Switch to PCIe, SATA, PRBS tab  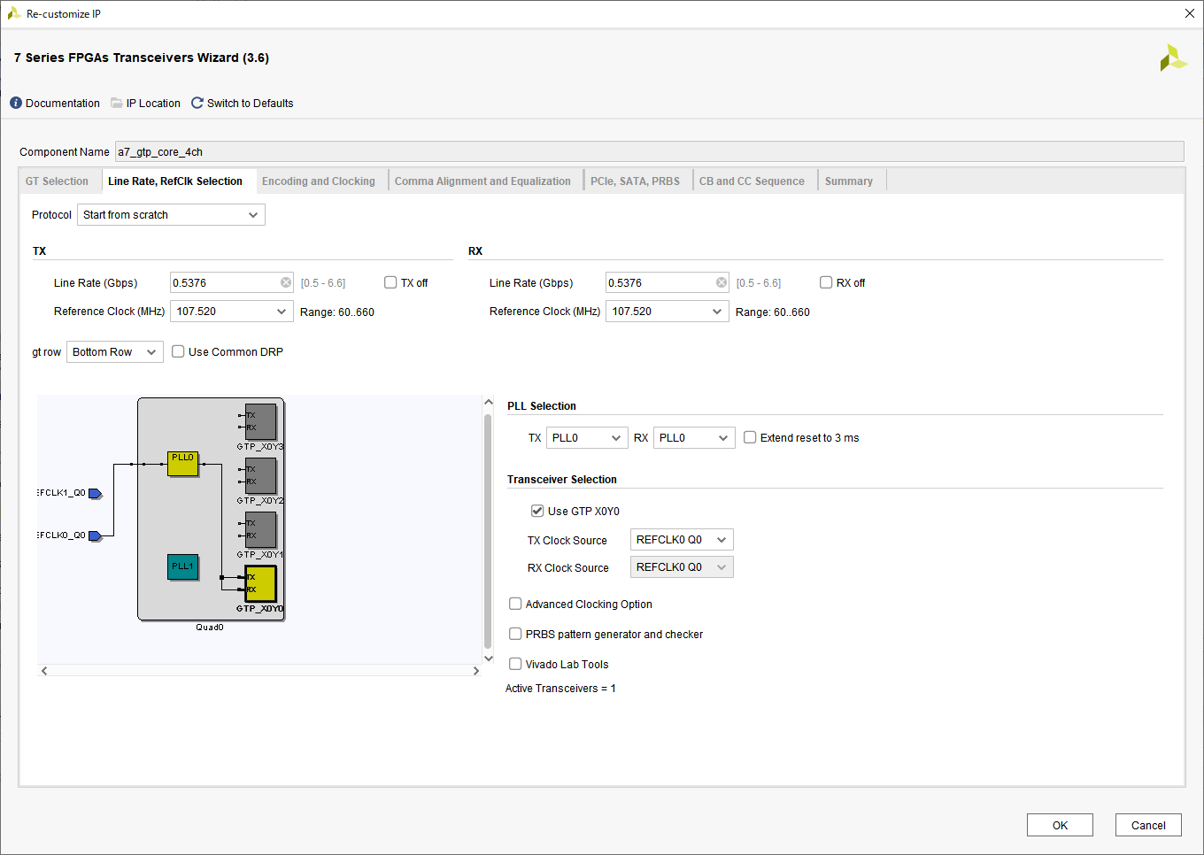pyautogui.click(x=636, y=181)
